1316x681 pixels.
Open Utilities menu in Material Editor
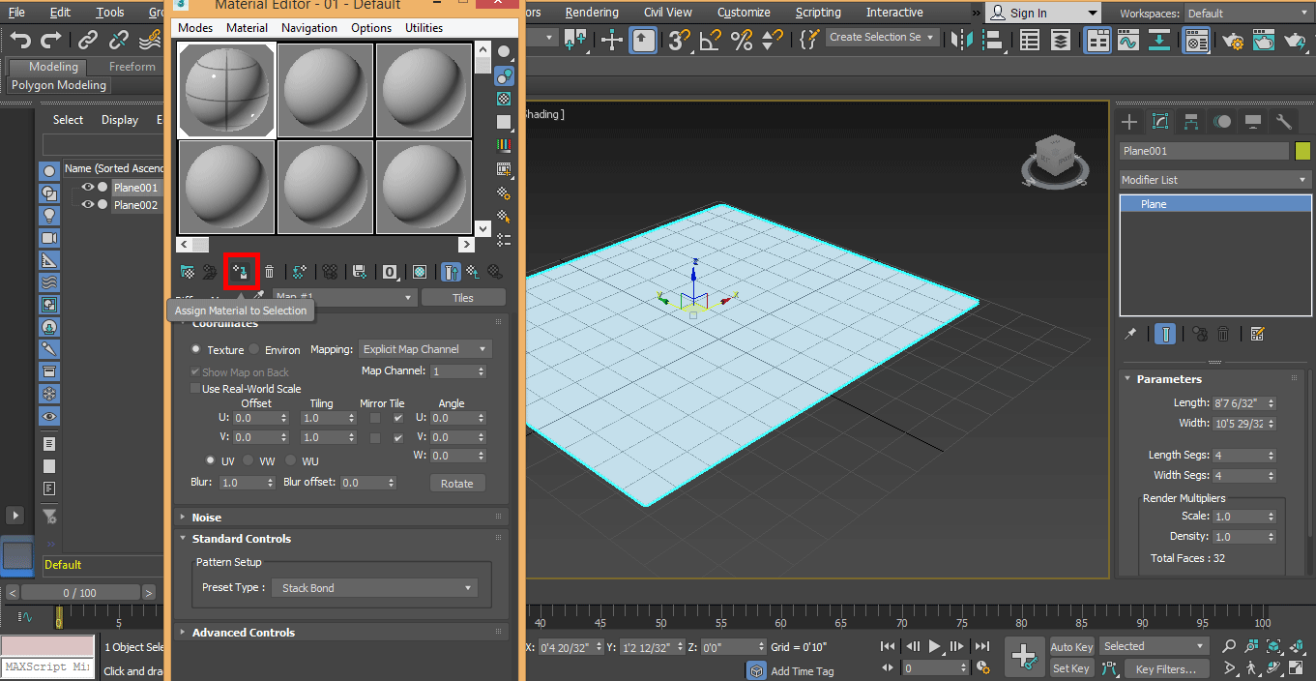click(x=424, y=28)
